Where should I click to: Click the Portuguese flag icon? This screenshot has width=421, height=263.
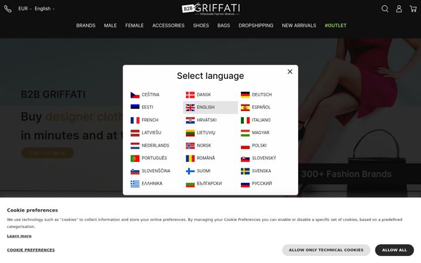[135, 158]
